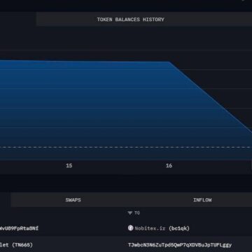Filter the TO column
Image resolution: width=252 pixels, height=252 pixels.
[x=134, y=213]
